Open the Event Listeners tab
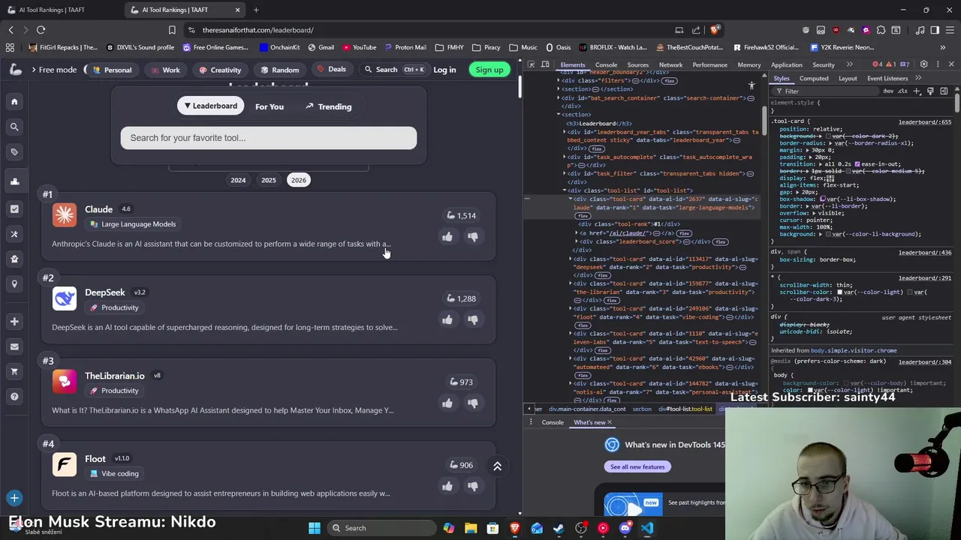 pyautogui.click(x=887, y=78)
